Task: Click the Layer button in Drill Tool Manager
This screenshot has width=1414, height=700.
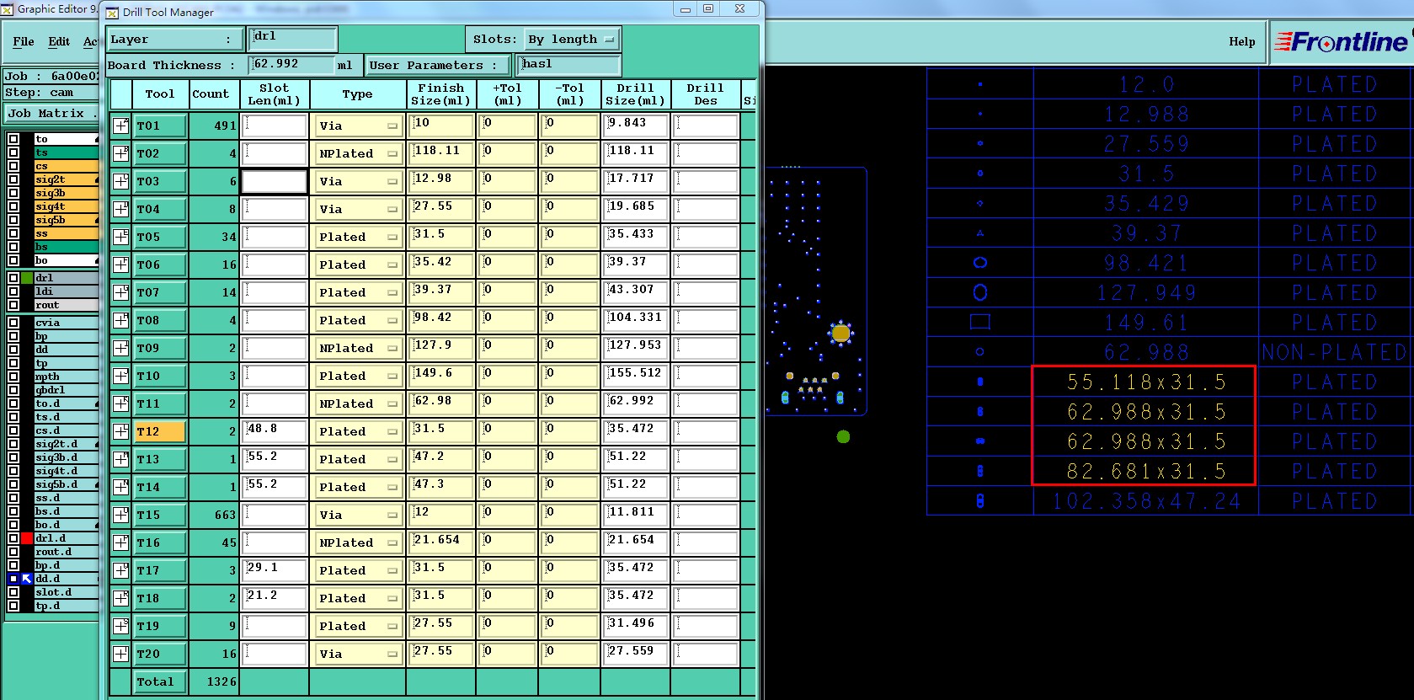Action: click(x=175, y=39)
